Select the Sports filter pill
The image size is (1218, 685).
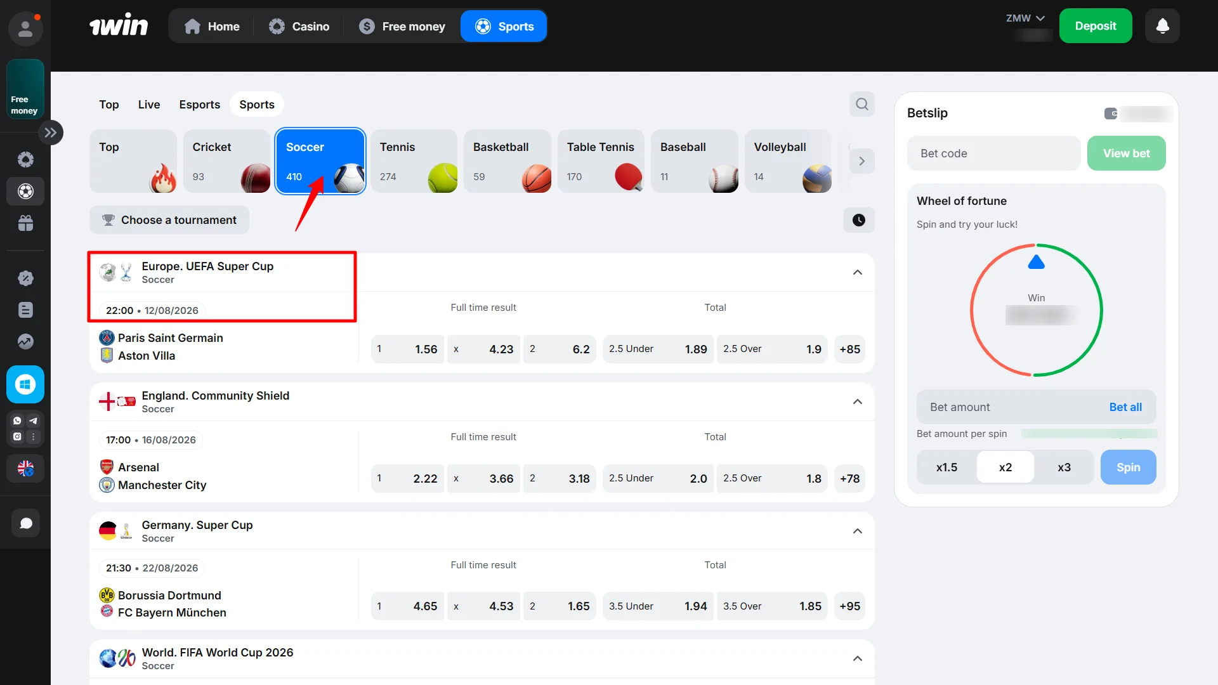point(257,105)
